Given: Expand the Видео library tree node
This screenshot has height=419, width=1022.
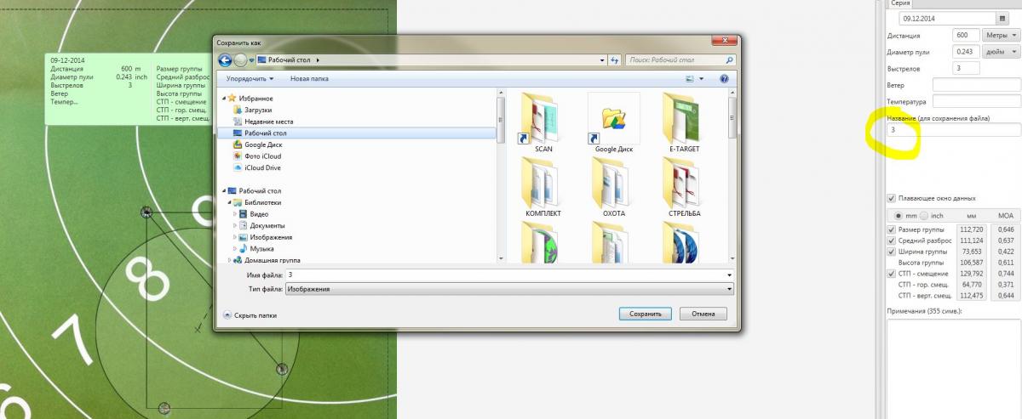Looking at the screenshot, I should pyautogui.click(x=236, y=214).
